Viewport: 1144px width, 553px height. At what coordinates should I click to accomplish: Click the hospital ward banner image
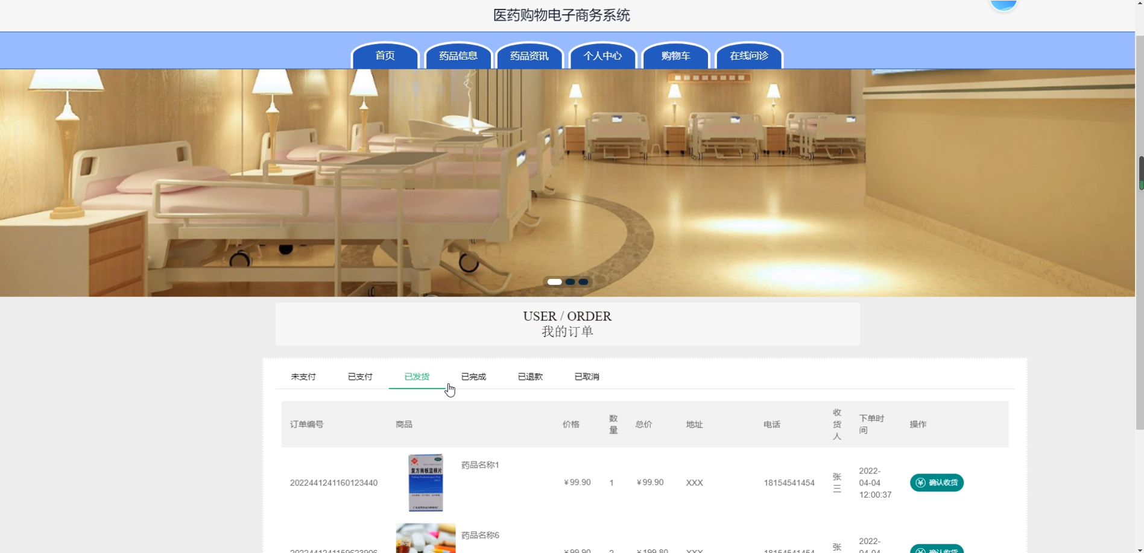(567, 183)
